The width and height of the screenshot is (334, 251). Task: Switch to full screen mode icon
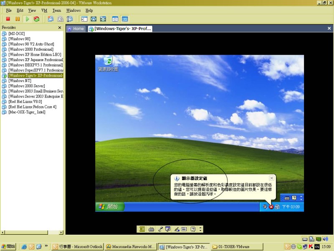click(94, 19)
